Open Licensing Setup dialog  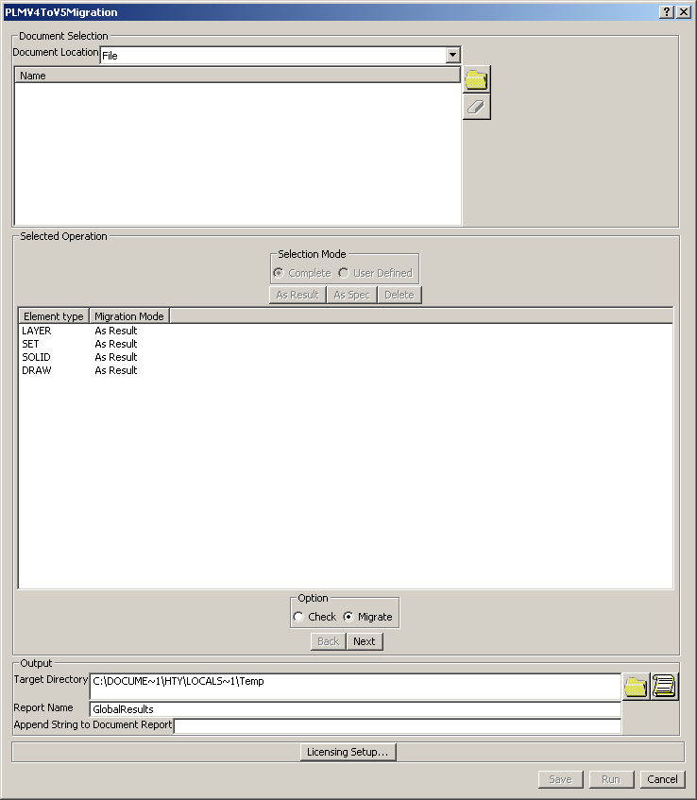(x=348, y=752)
